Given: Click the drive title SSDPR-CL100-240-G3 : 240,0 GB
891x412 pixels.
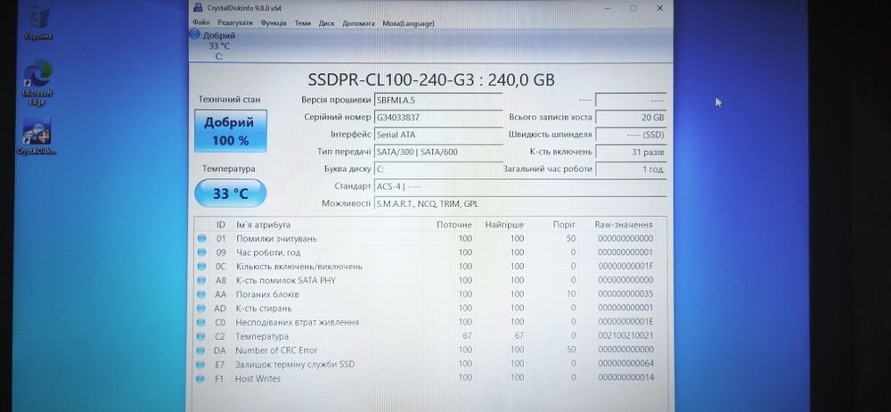Looking at the screenshot, I should (431, 79).
